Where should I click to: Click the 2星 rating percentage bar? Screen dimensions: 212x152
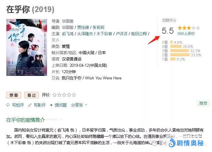tap(180, 55)
